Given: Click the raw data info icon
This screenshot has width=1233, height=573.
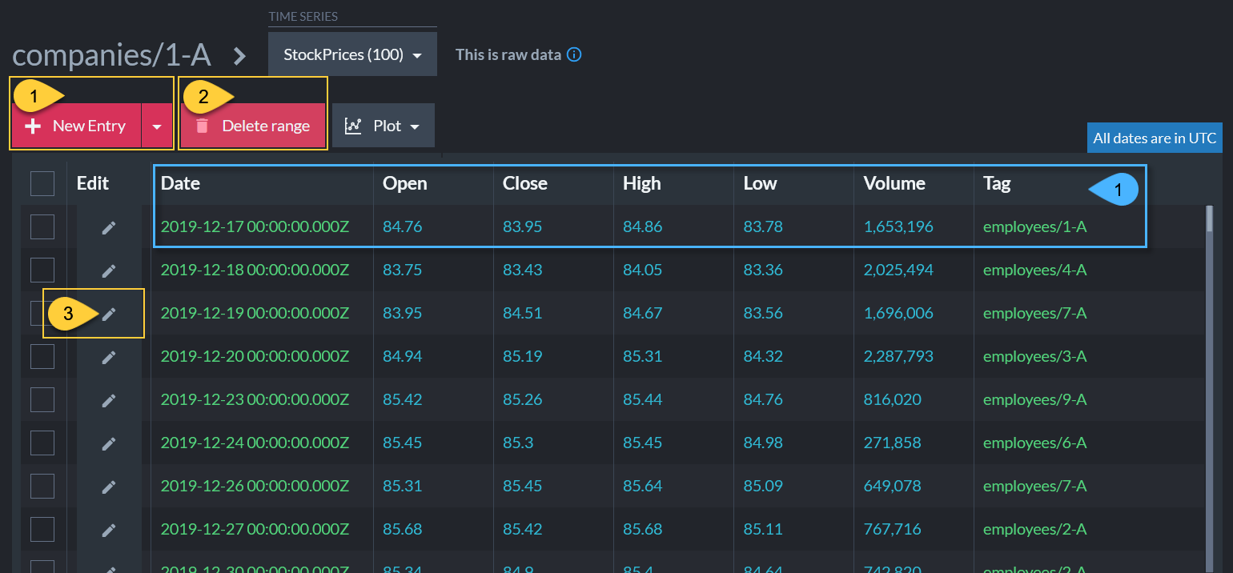Looking at the screenshot, I should coord(574,55).
